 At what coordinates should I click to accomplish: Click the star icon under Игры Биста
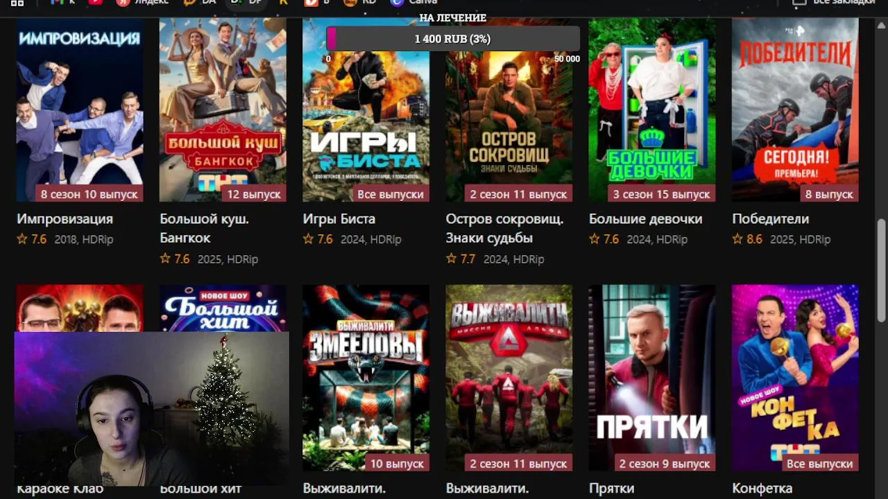(x=308, y=239)
